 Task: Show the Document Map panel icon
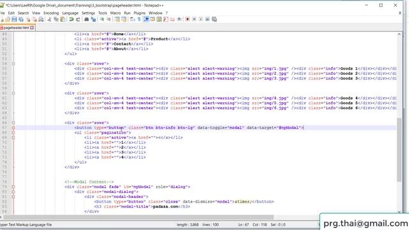[x=159, y=19]
